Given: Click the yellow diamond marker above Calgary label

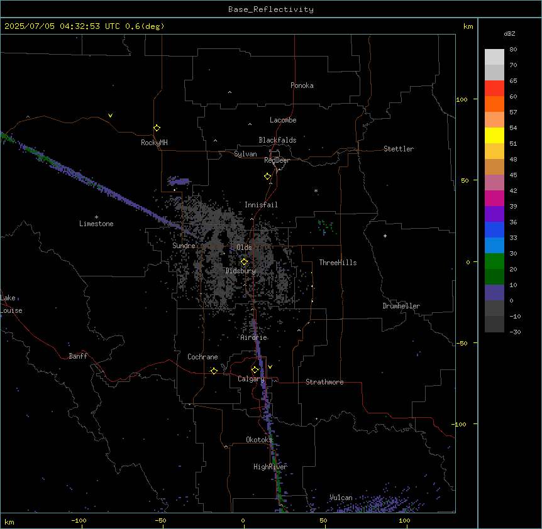Looking at the screenshot, I should pyautogui.click(x=255, y=370).
